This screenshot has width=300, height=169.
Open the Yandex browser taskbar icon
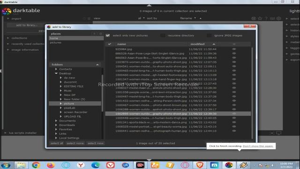(81, 165)
